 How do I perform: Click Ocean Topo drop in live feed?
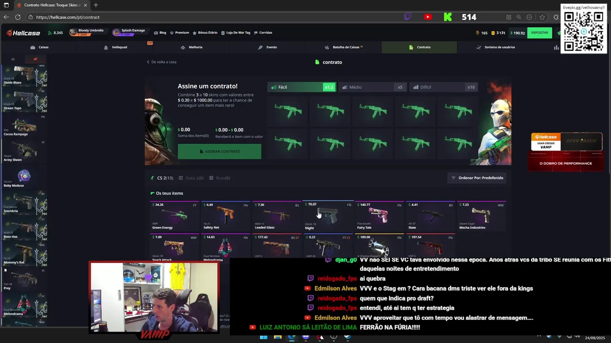pyautogui.click(x=24, y=100)
